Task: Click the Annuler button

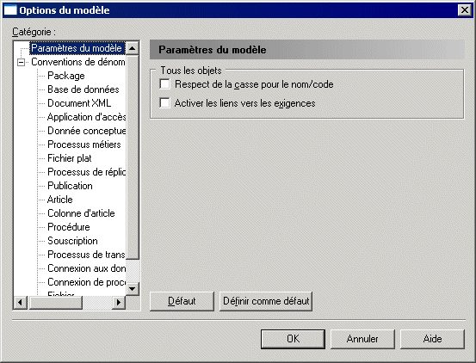Action: point(362,339)
